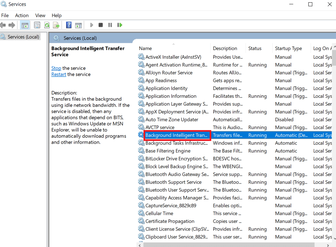
Task: Click Stop the service link
Action: [56, 68]
